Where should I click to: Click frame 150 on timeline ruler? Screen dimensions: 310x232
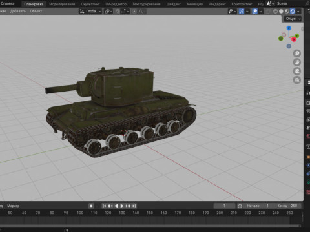[150, 213]
